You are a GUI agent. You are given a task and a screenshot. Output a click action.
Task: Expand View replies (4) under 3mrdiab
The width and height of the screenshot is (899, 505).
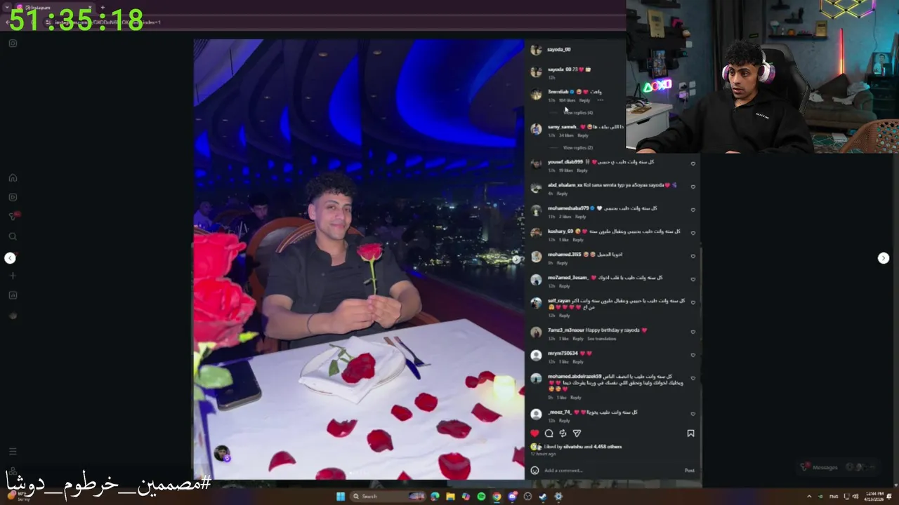point(578,112)
